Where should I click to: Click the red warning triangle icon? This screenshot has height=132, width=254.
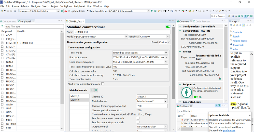66,11
